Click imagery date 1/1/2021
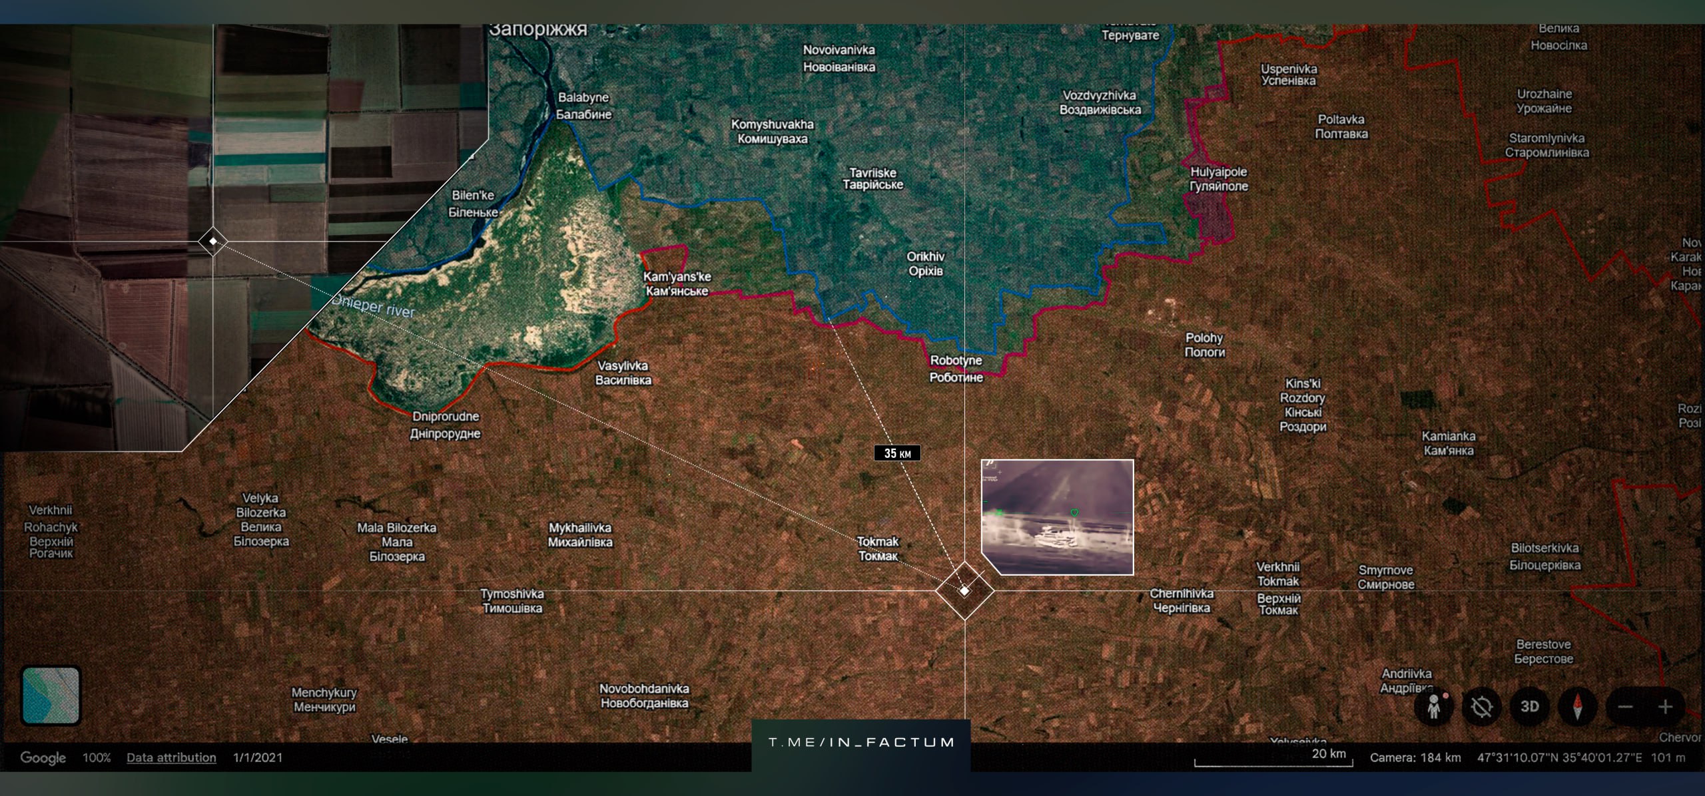This screenshot has width=1705, height=796. pos(258,757)
